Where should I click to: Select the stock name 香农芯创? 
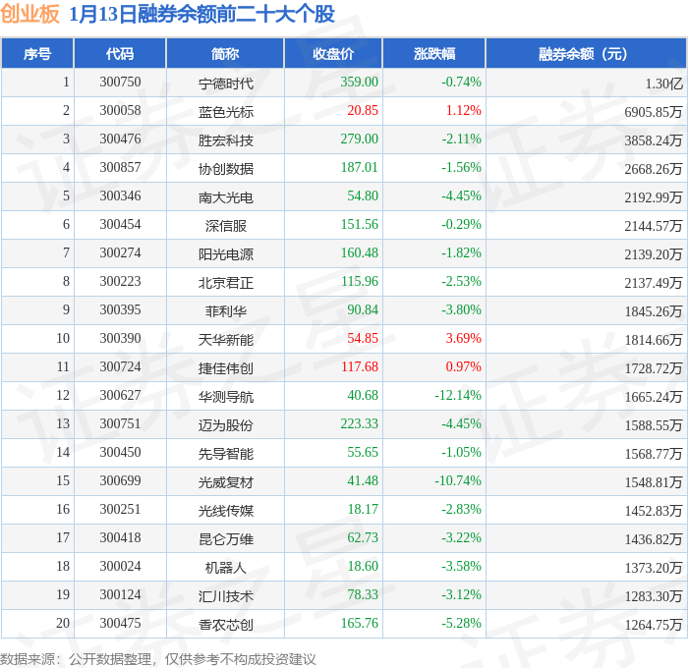click(x=225, y=625)
